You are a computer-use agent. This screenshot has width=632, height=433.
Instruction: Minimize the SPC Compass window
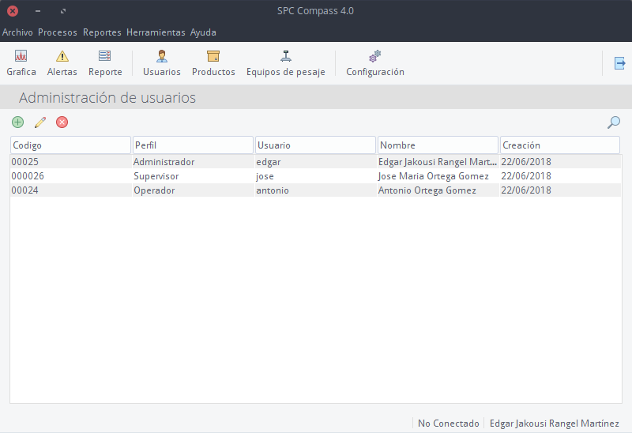pos(38,11)
